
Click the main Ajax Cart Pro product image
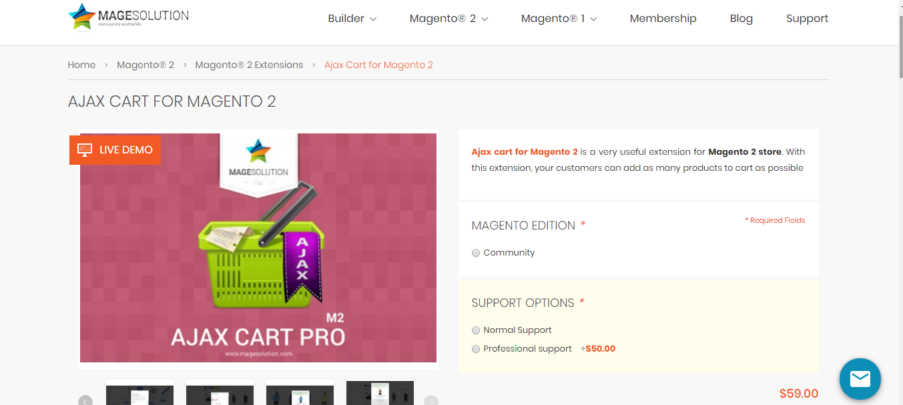258,248
